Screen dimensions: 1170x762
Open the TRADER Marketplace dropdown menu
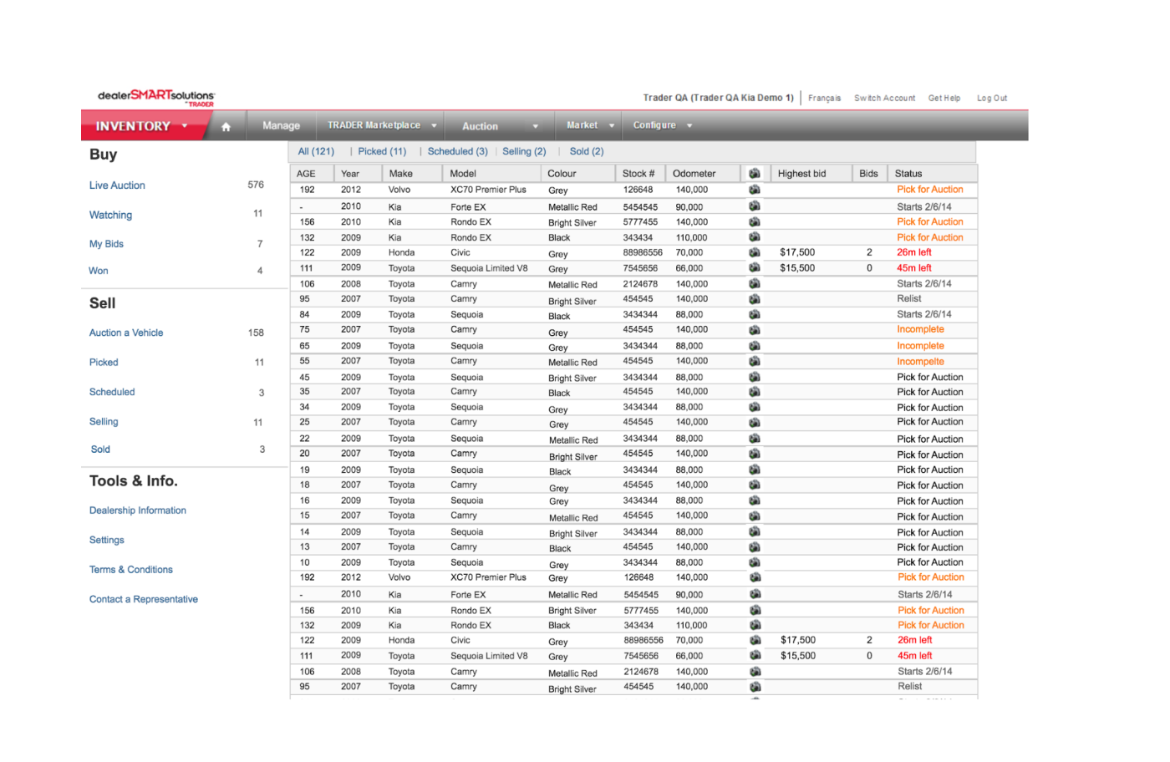pyautogui.click(x=383, y=125)
